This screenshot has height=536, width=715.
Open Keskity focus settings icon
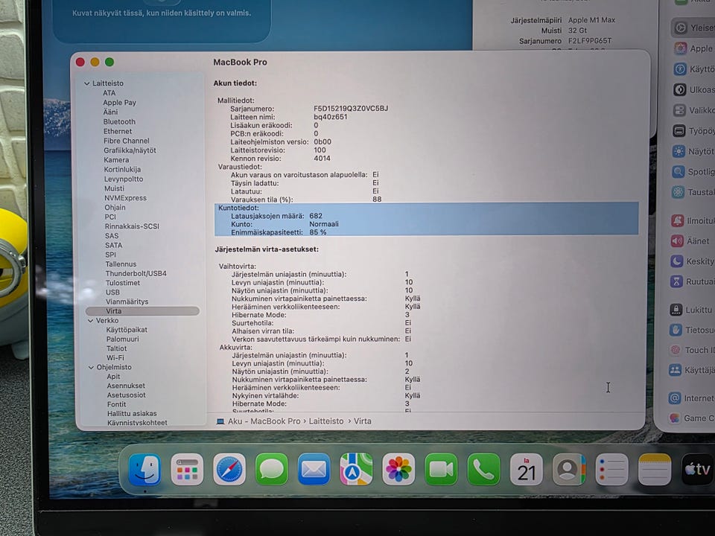tap(677, 261)
